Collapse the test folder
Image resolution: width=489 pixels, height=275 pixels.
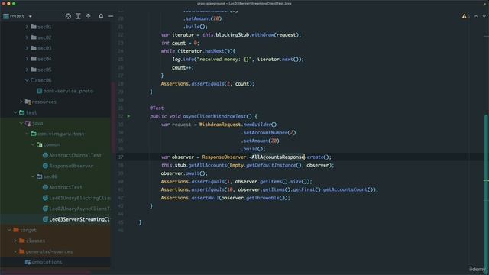[15, 112]
